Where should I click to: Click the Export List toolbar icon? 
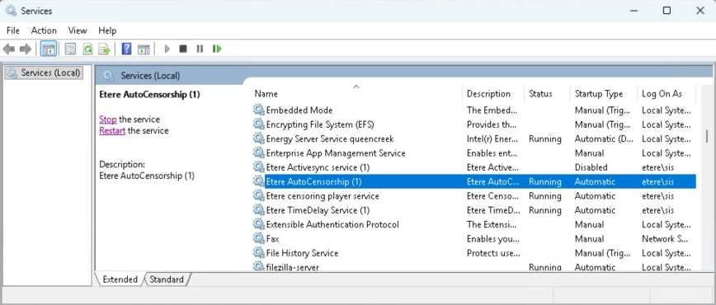[x=105, y=49]
